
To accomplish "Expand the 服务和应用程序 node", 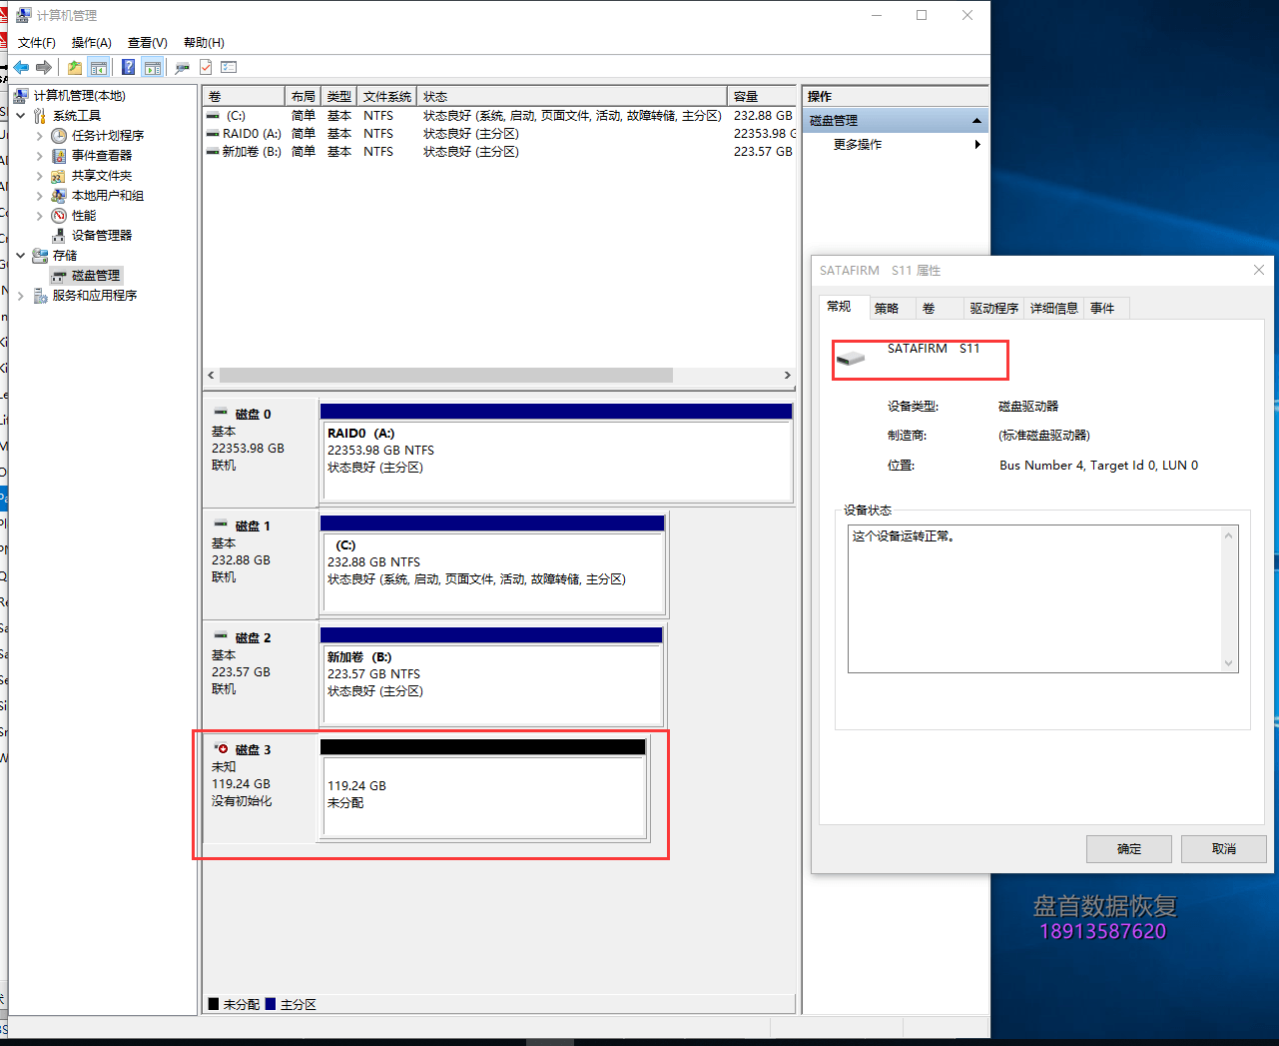I will [20, 295].
